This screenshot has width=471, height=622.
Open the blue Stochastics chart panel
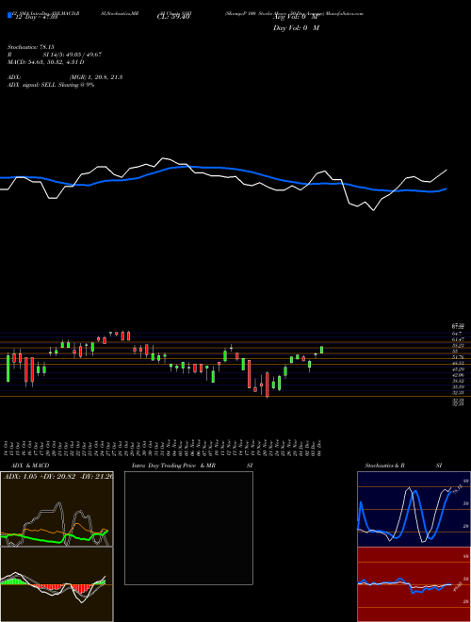click(414, 509)
